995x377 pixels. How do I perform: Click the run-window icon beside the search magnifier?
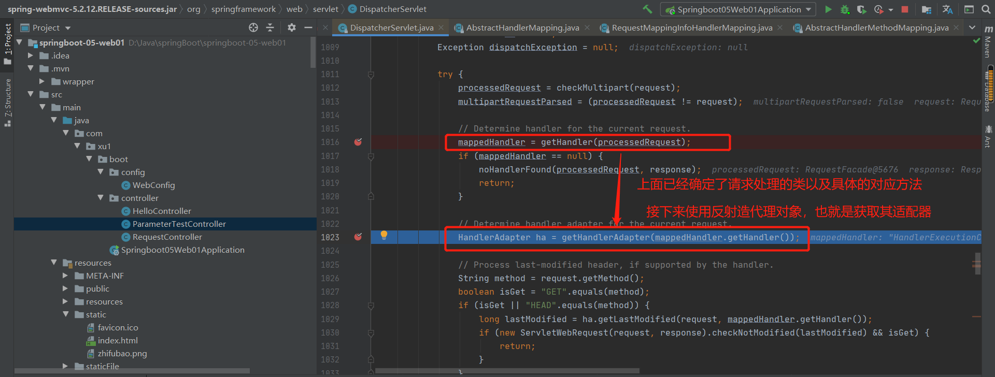(x=969, y=9)
